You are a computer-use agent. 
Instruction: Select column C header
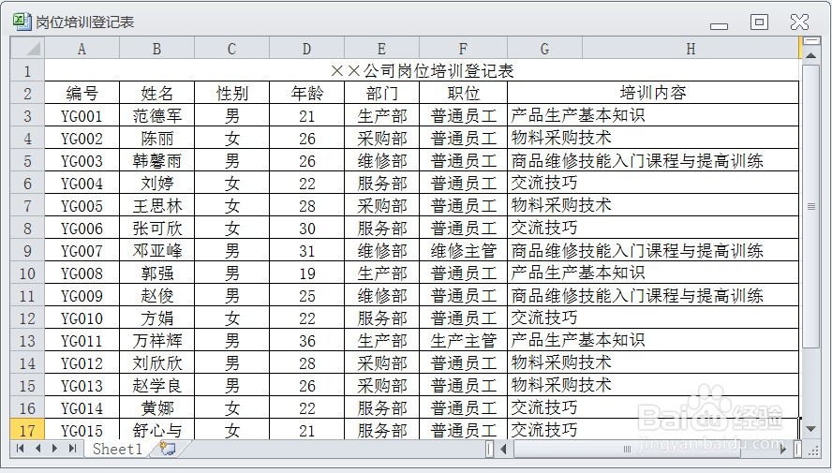(x=231, y=49)
